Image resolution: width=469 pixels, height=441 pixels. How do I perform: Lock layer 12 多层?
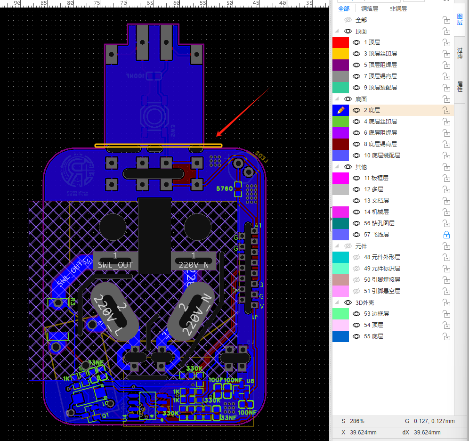pyautogui.click(x=446, y=190)
